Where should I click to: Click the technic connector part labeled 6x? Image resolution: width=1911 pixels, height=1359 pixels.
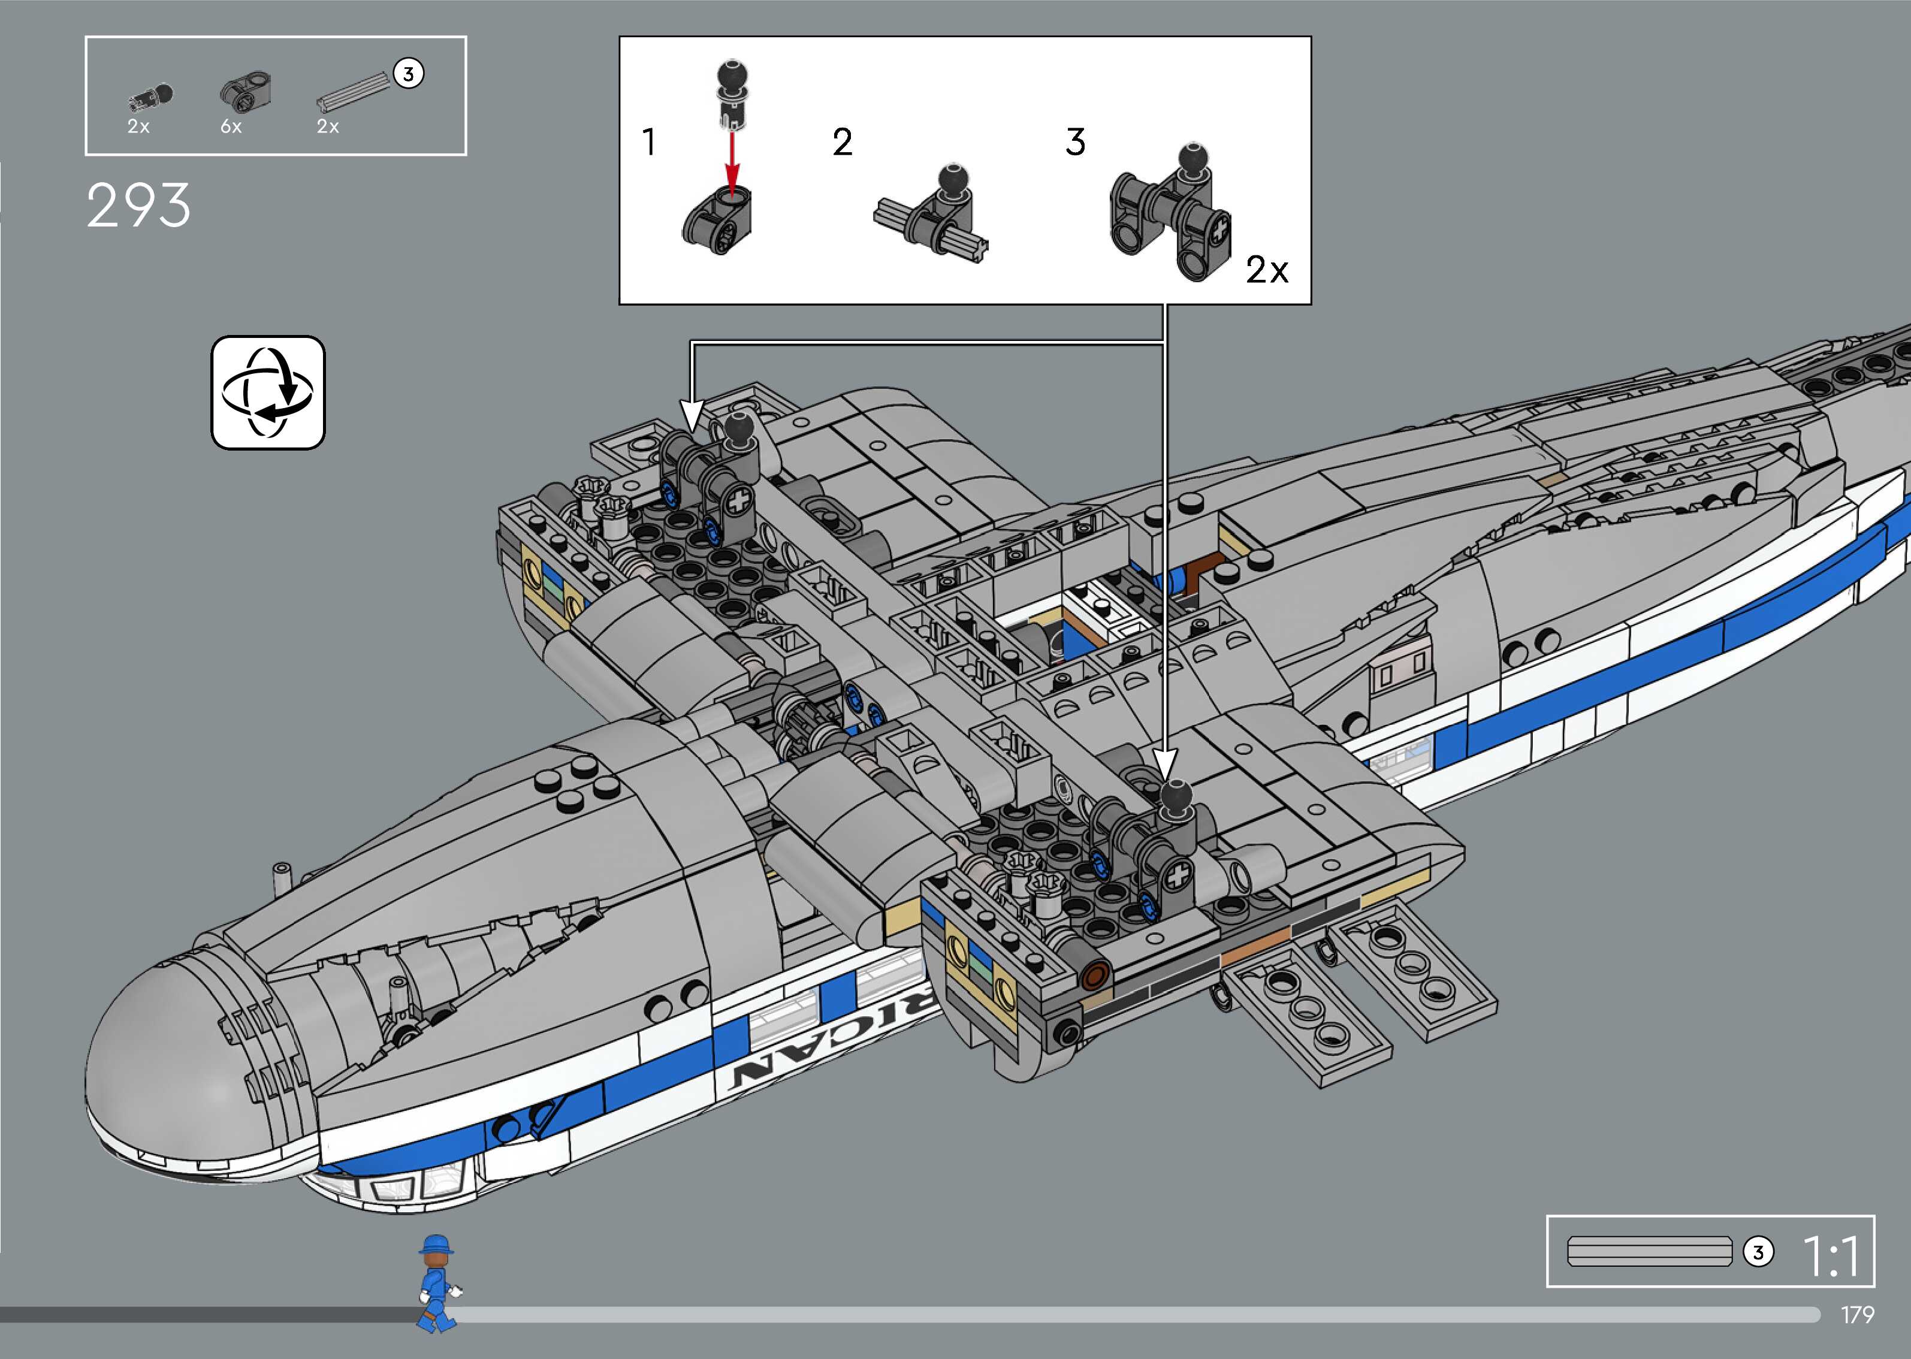pos(245,91)
